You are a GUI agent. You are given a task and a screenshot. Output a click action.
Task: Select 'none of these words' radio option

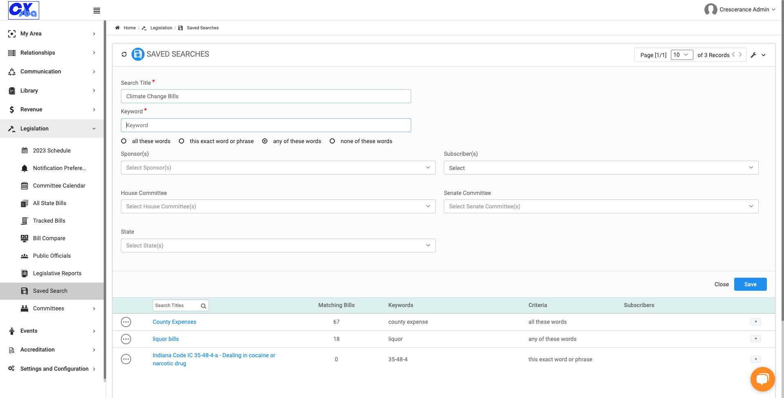coord(332,141)
